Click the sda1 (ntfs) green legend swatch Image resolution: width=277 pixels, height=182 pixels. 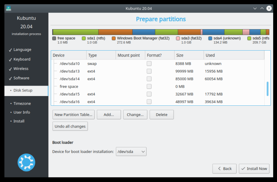click(84, 38)
